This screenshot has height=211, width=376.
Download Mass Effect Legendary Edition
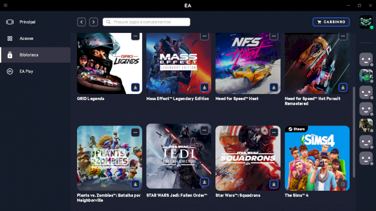[x=204, y=87]
